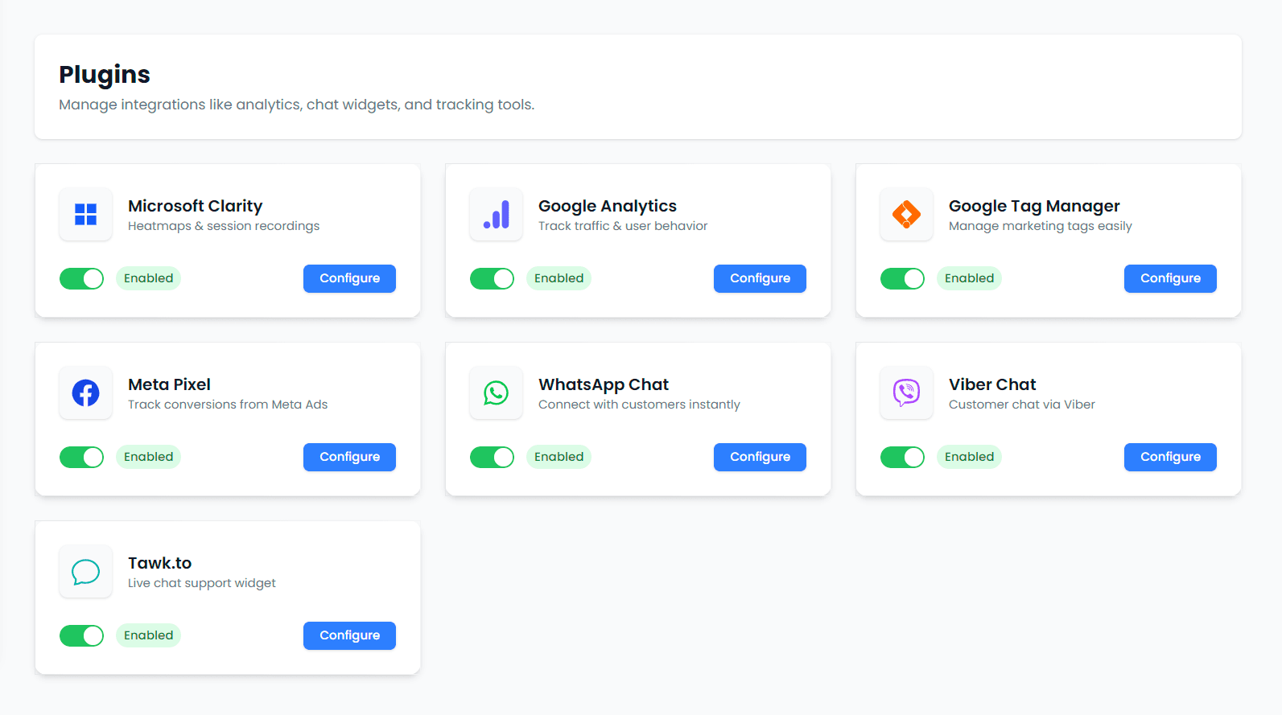
Task: Disable the Microsoft Clarity toggle
Action: (81, 279)
